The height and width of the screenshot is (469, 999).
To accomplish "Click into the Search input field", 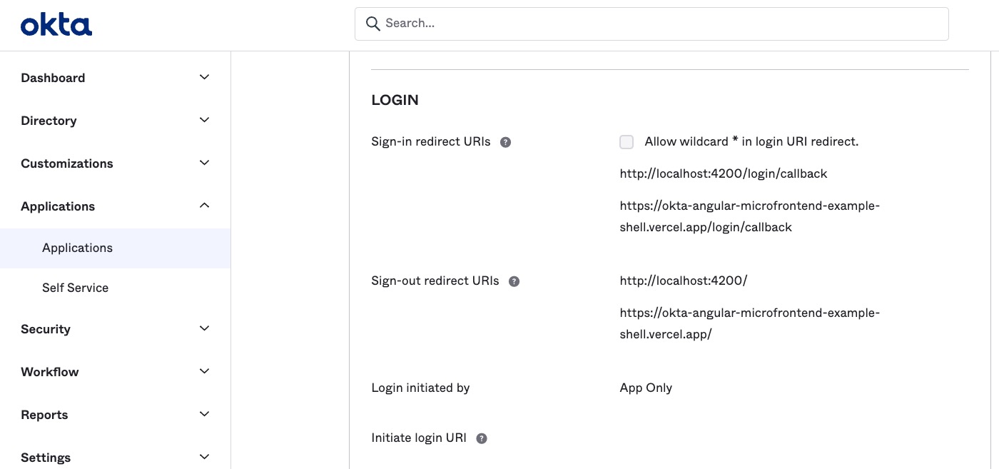I will [x=656, y=24].
